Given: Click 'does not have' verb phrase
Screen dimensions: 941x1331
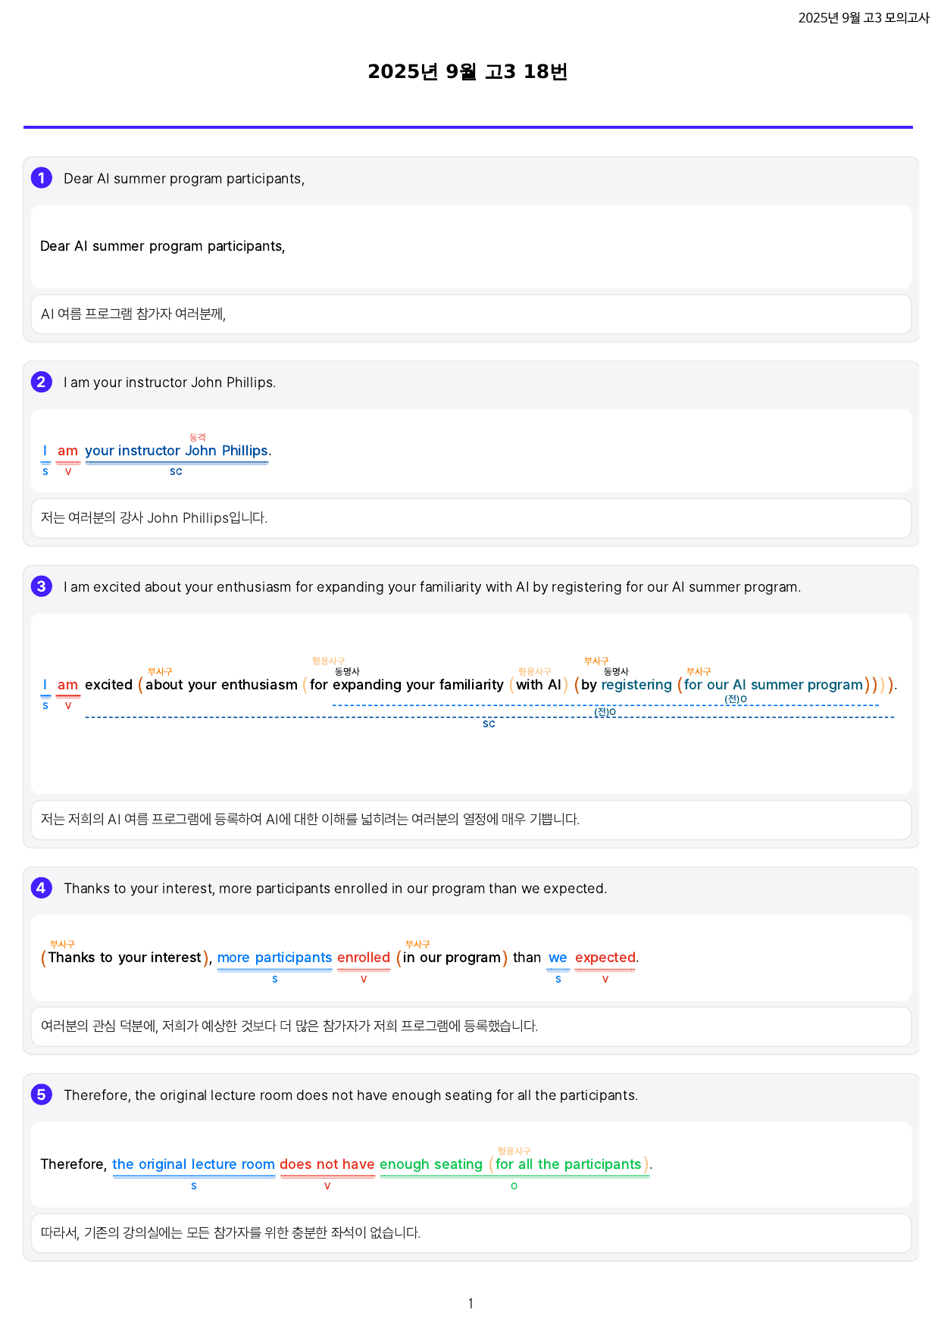Looking at the screenshot, I should (327, 1164).
